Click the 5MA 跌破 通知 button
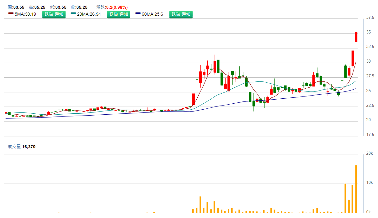This screenshot has height=218, width=378. pos(54,14)
